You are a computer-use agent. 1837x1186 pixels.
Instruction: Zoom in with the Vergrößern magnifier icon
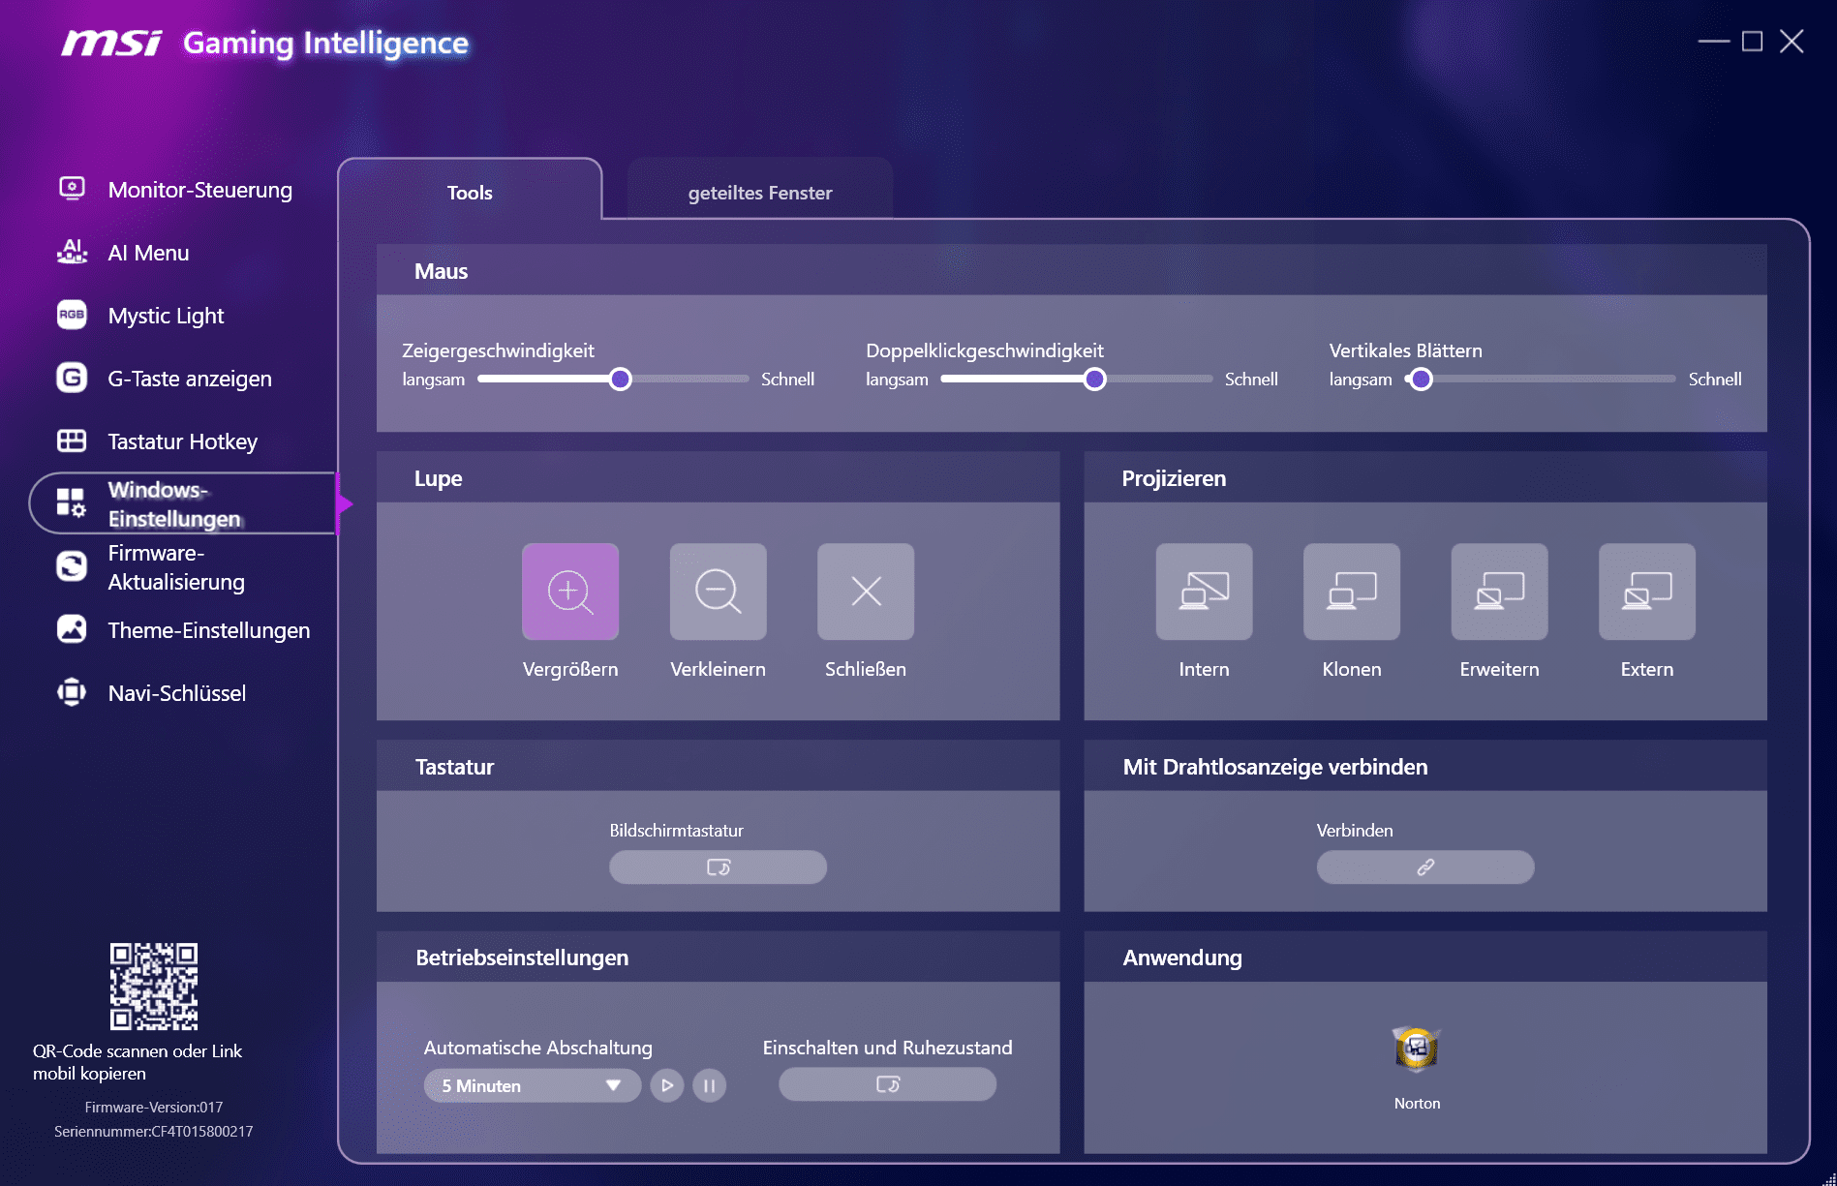[x=570, y=592]
